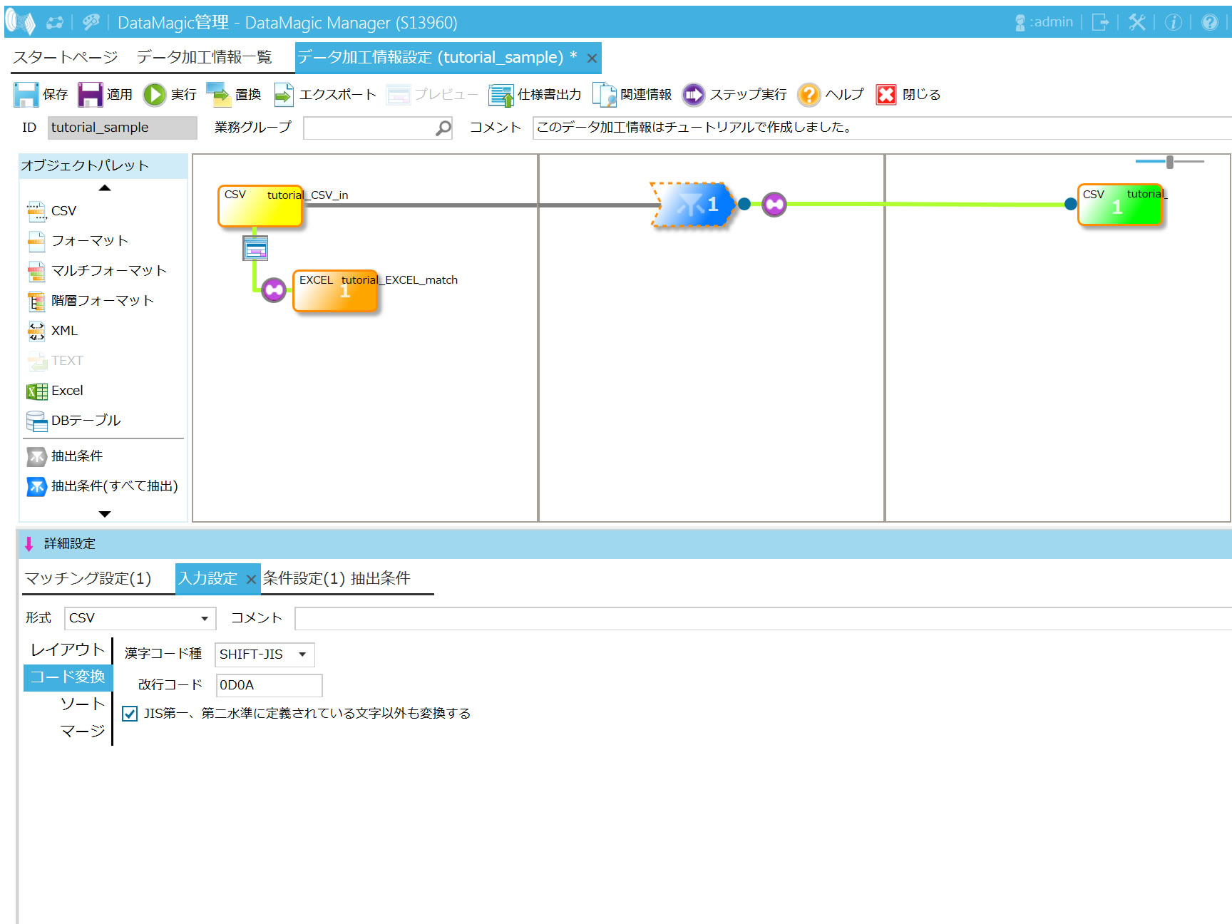Collapse the 詳細設定 panel with the pink arrow
Viewport: 1232px width, 924px height.
pos(29,544)
